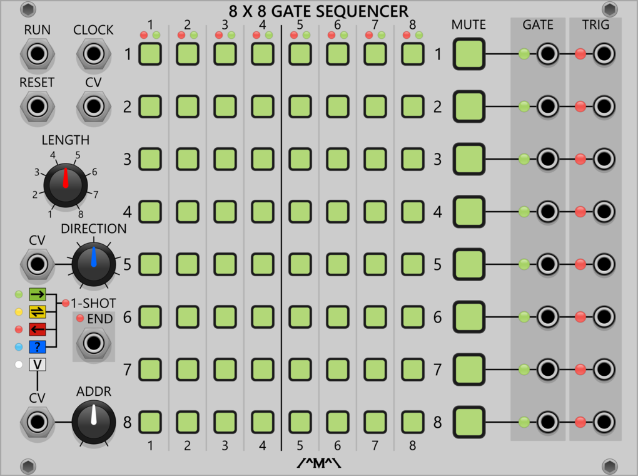Screen dimensions: 638x476
Task: Click the ADDR CV input jack
Action: point(37,422)
